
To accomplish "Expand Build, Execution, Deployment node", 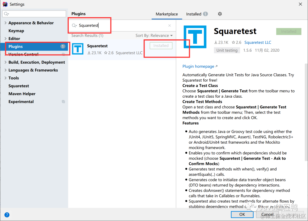I will (5, 62).
